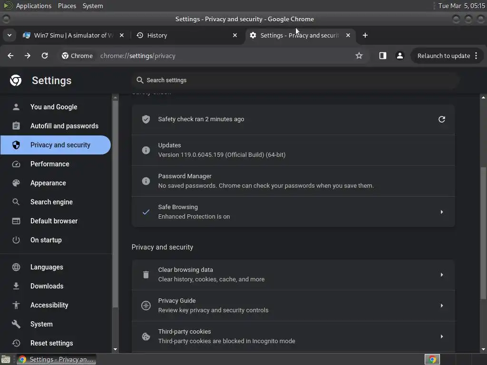
Task: Bookmark this page with the star icon
Action: coord(359,56)
